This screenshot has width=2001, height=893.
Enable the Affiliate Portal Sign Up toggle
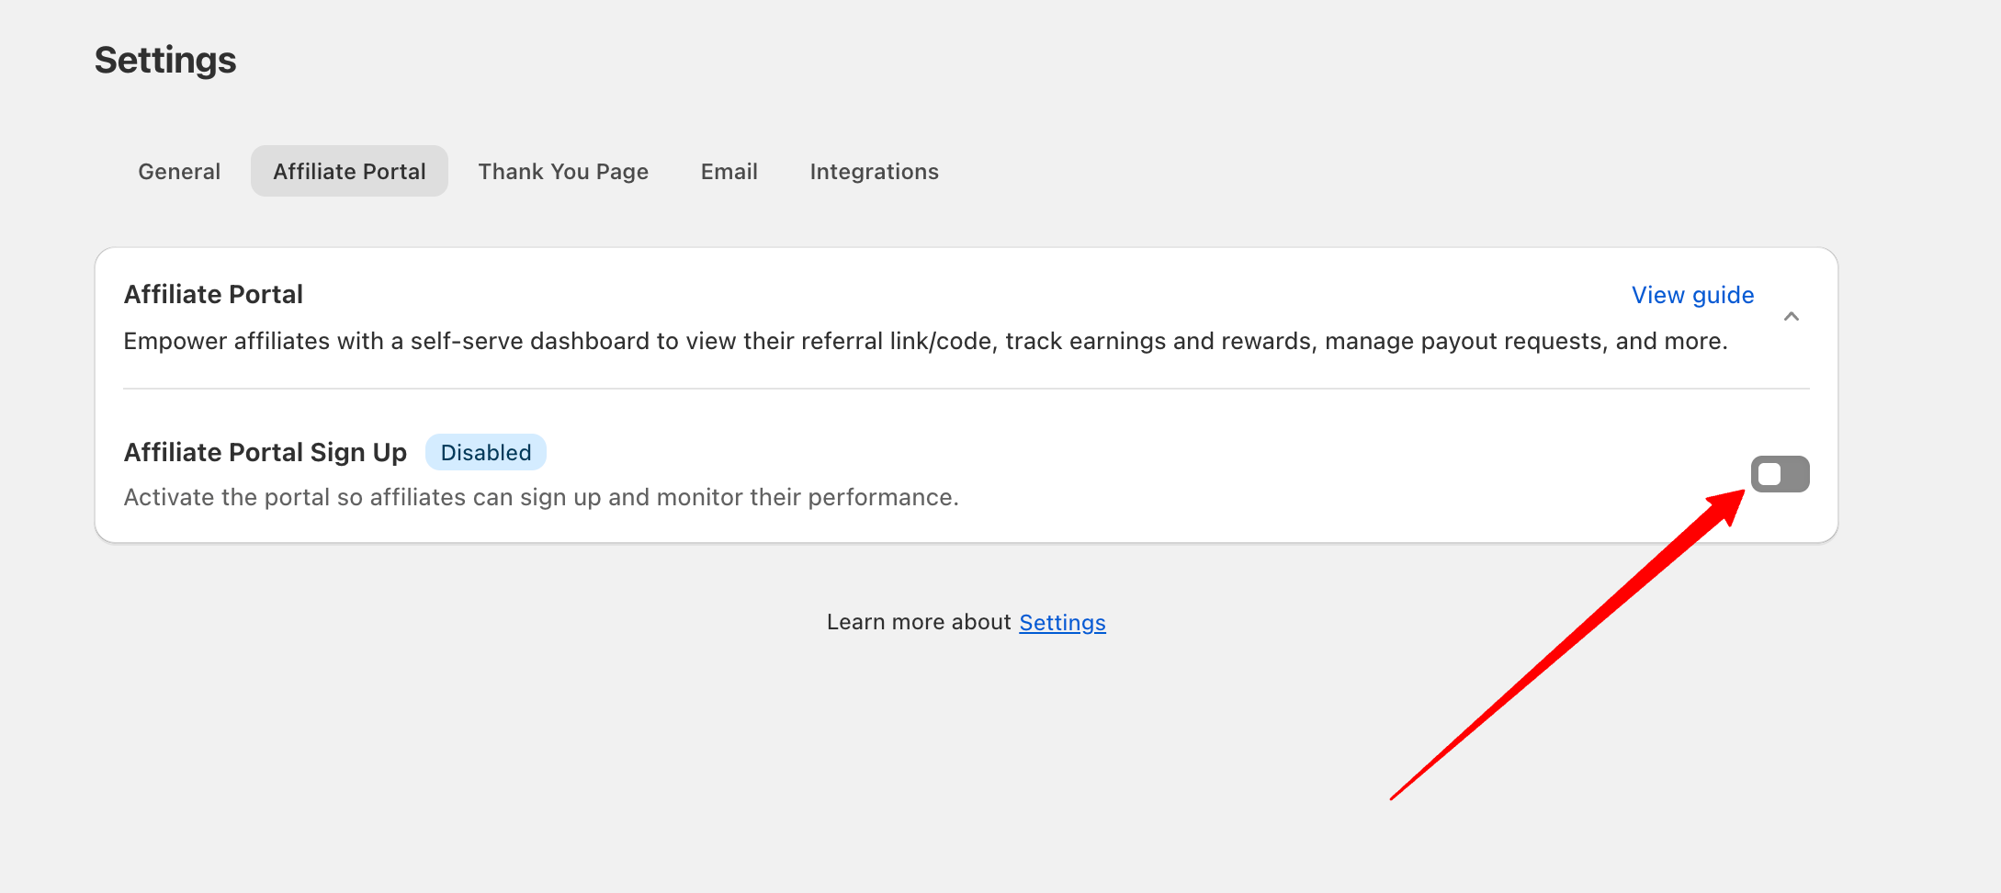(x=1780, y=474)
